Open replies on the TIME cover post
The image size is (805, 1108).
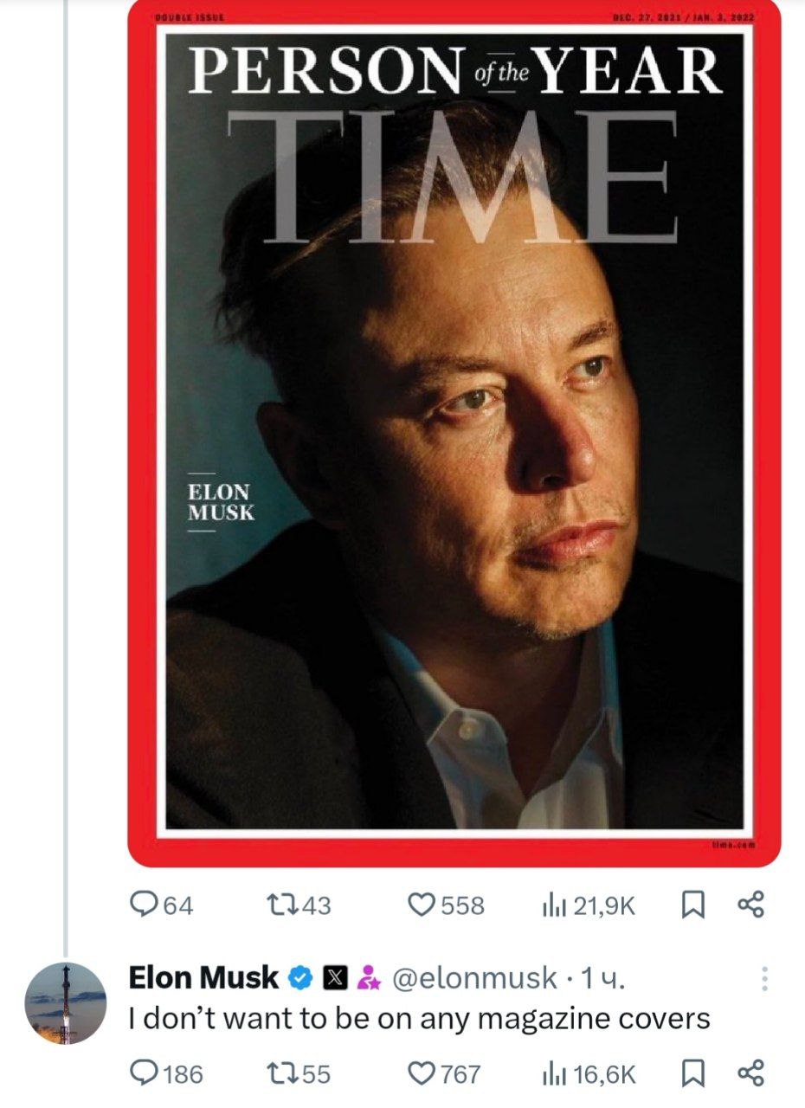(161, 905)
